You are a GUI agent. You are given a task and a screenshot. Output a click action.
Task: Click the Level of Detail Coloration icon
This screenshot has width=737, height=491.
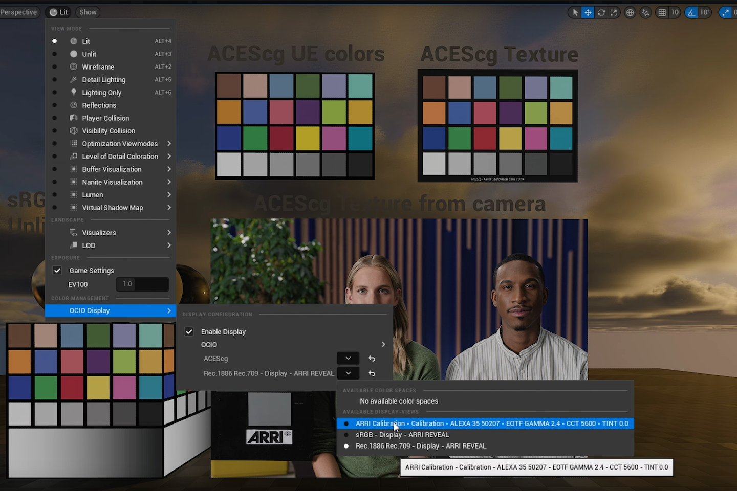(x=74, y=157)
